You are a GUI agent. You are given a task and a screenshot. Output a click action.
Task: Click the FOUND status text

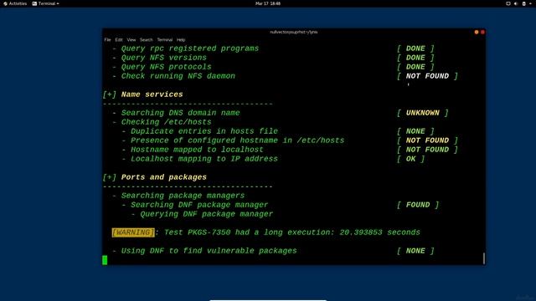(x=418, y=205)
